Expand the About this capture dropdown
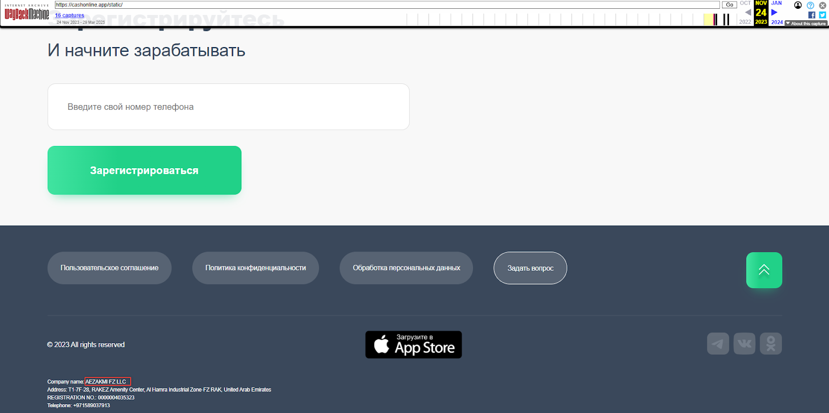The width and height of the screenshot is (829, 413). [806, 23]
